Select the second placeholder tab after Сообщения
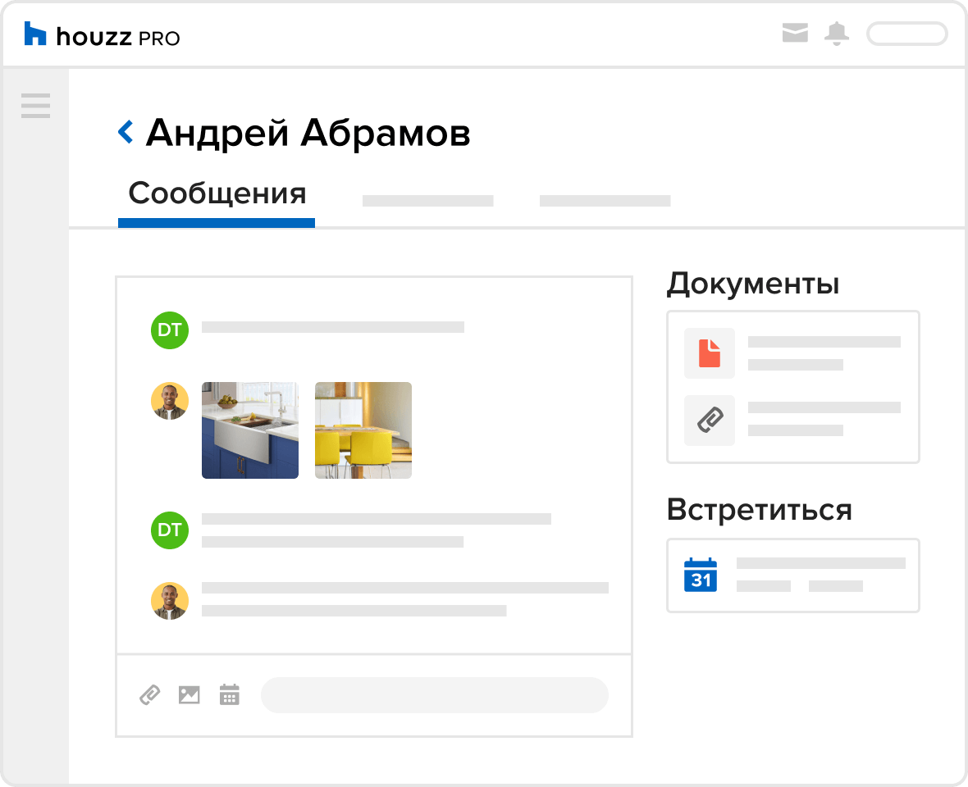The image size is (968, 787). 427,201
